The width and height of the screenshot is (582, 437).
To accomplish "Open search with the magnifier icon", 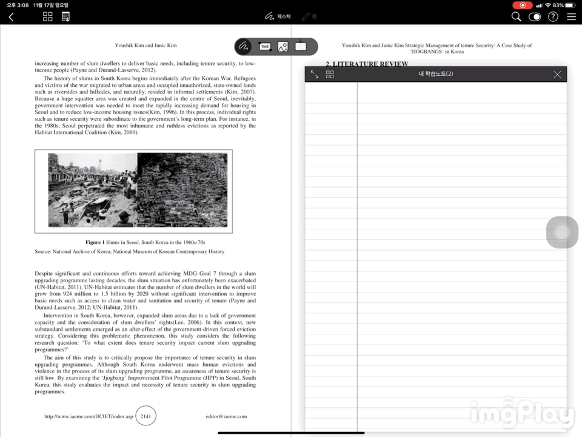I will tap(516, 17).
